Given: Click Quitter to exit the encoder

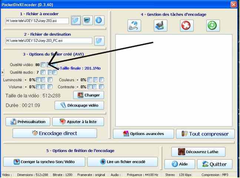Looking at the screenshot, I should click(x=215, y=164).
